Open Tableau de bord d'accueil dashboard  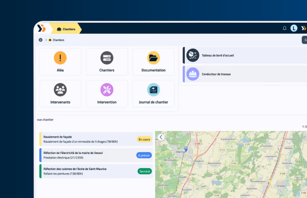(245, 55)
